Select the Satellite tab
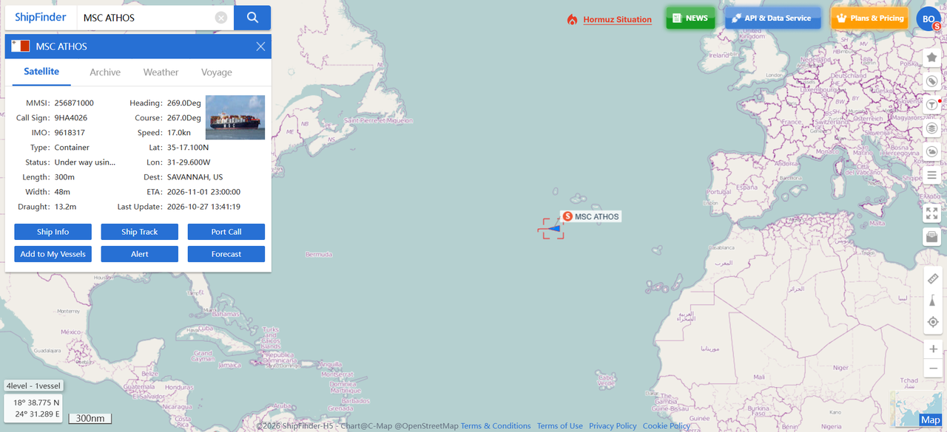947x432 pixels. point(41,72)
